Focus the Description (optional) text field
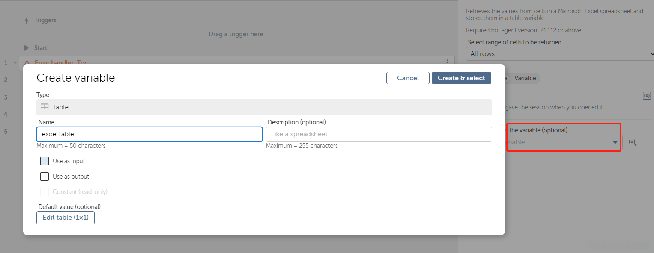Image resolution: width=654 pixels, height=253 pixels. pyautogui.click(x=379, y=134)
